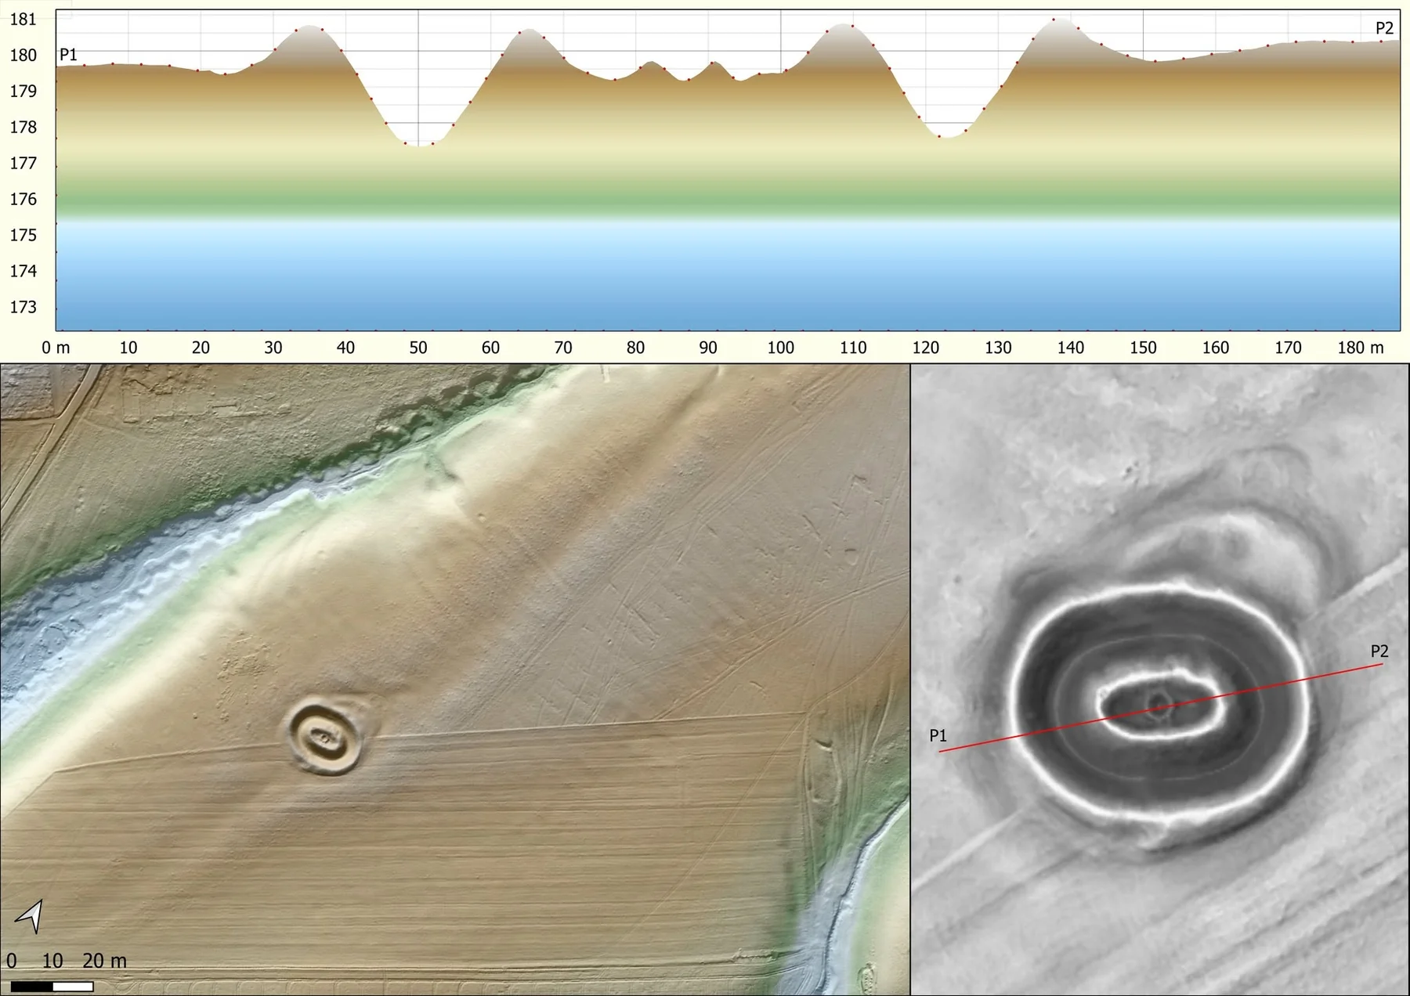
Task: Click the 177 elevation axis value
Action: tap(23, 163)
